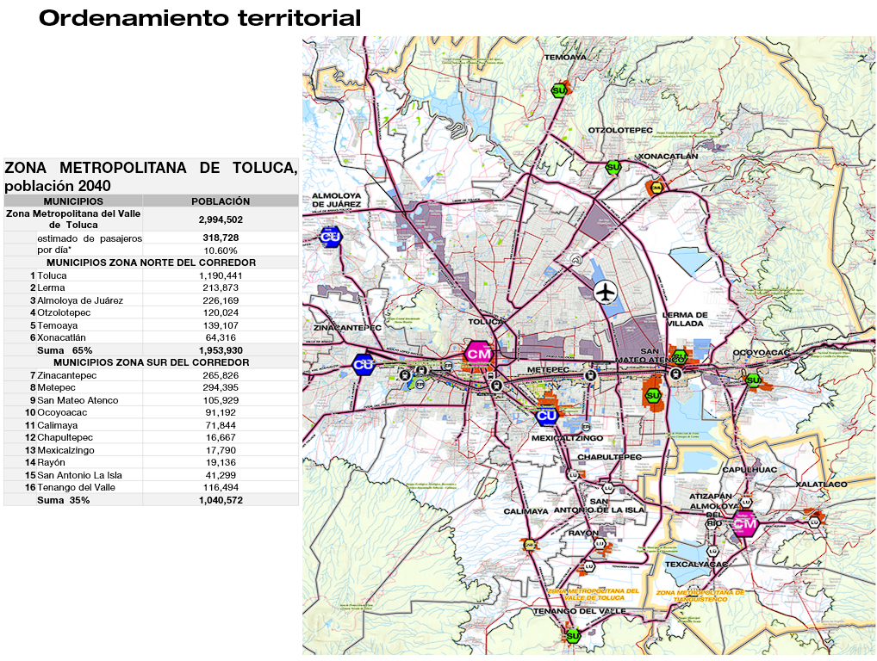The image size is (877, 661).
Task: Select the total population value 2,994,502
Action: coord(221,219)
